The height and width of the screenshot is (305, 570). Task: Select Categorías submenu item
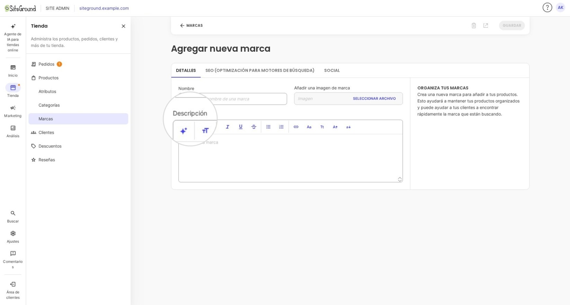pyautogui.click(x=78, y=105)
